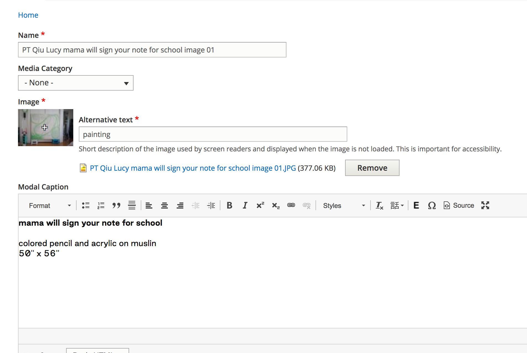Click the Name input field
The image size is (527, 353).
(x=152, y=50)
